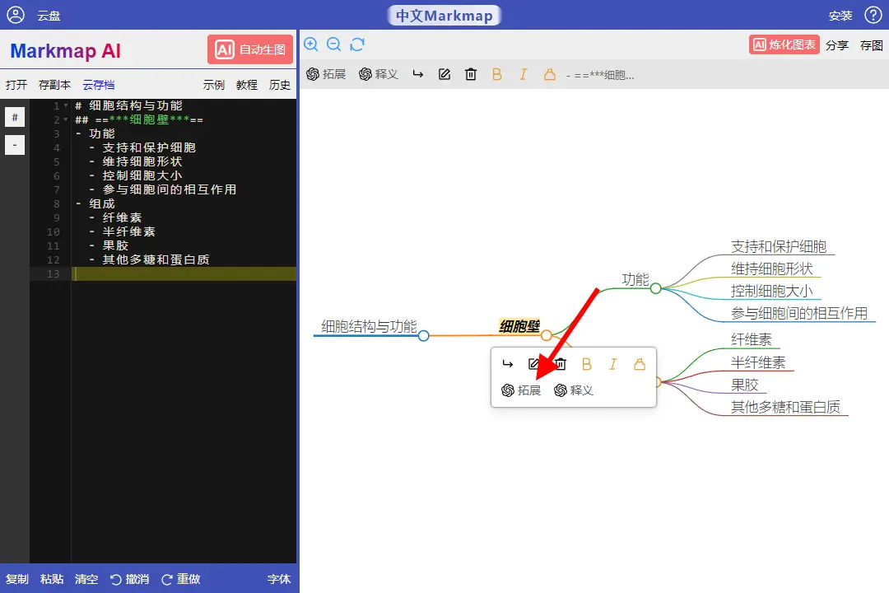This screenshot has height=593, width=889.
Task: Toggle italic I in the top toolbar
Action: point(524,74)
